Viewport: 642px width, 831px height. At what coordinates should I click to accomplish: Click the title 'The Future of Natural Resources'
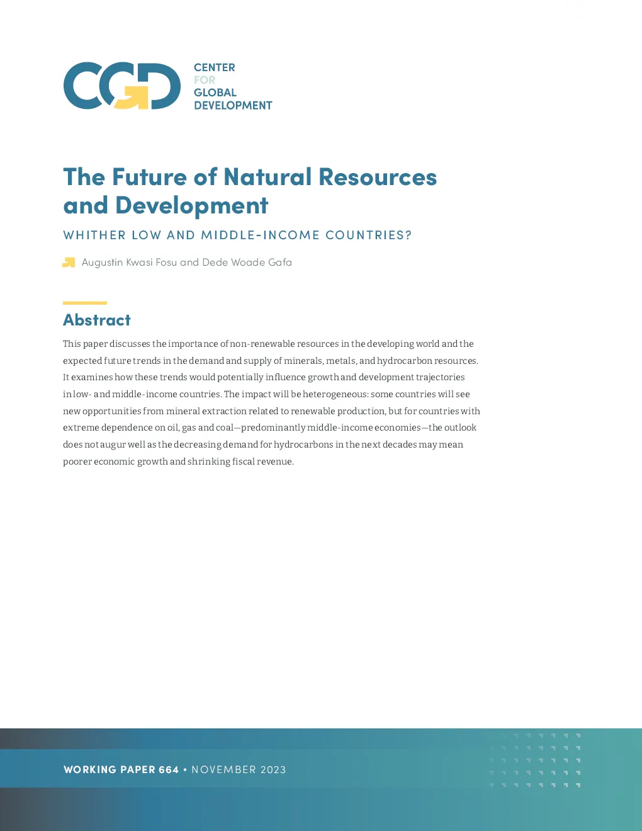pos(250,177)
